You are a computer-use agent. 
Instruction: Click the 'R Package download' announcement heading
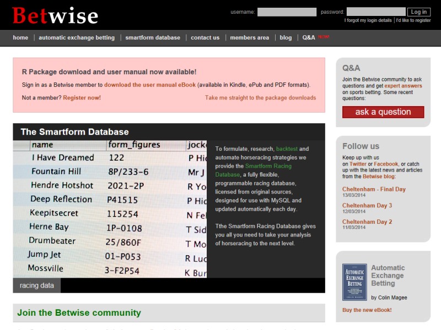[x=109, y=72]
